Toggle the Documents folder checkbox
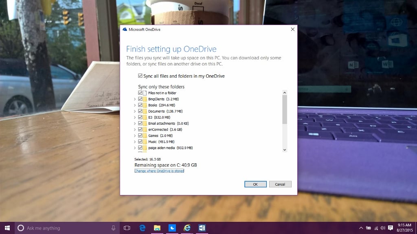Image resolution: width=417 pixels, height=234 pixels. pyautogui.click(x=140, y=111)
